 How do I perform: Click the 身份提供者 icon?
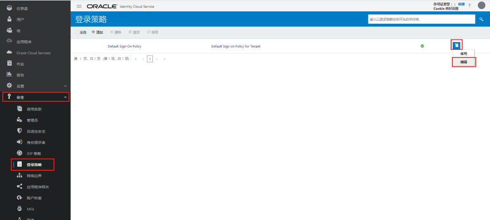click(20, 142)
